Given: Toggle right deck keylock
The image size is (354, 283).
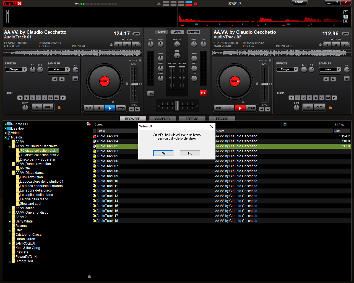Looking at the screenshot, I should [x=270, y=60].
